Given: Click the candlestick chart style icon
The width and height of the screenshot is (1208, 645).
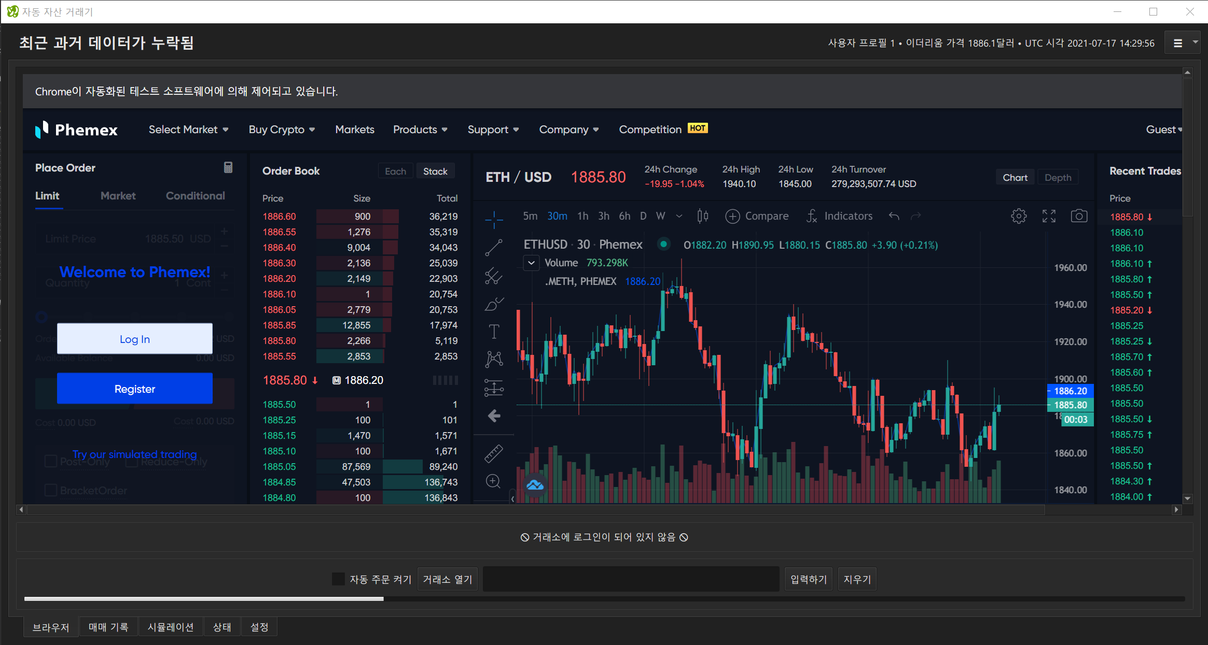Looking at the screenshot, I should pos(702,216).
